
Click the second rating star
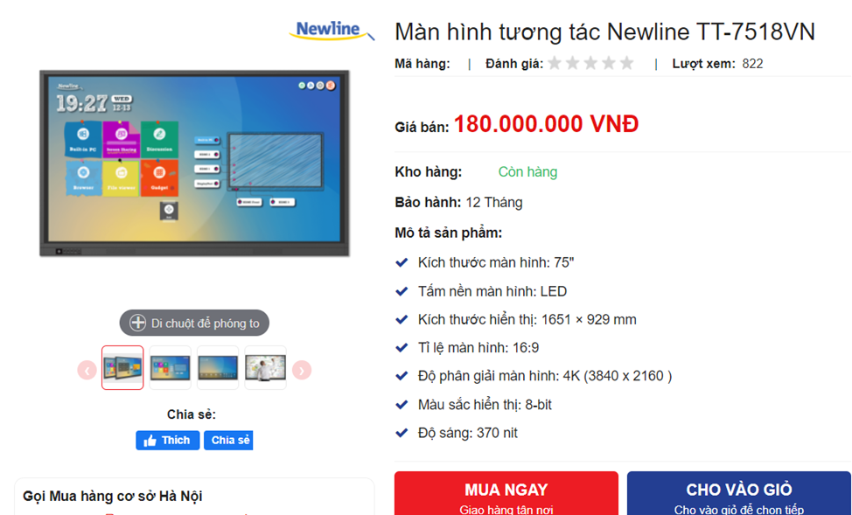tap(572, 63)
